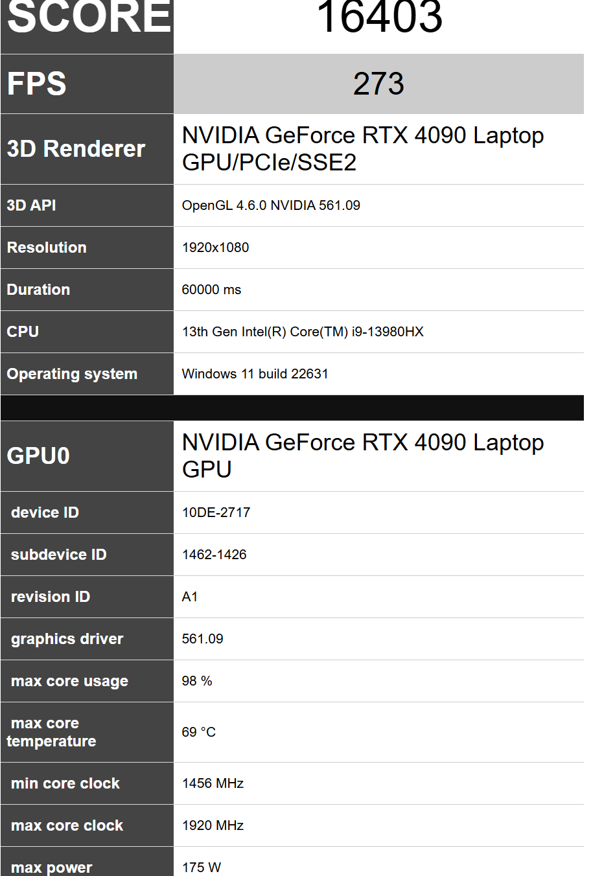Click the 1920x1080 resolution value
Image resolution: width=591 pixels, height=876 pixels.
(215, 248)
